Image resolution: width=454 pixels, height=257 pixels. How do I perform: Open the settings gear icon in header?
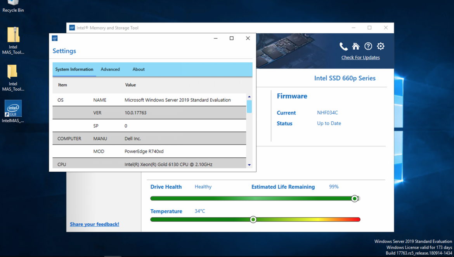381,46
